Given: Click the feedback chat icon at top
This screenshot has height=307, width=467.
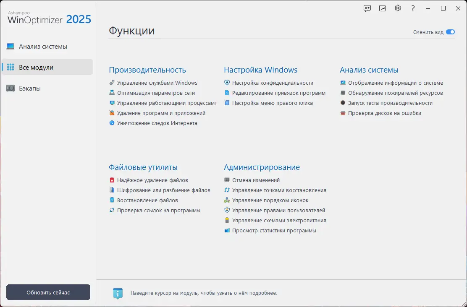Looking at the screenshot, I should pos(367,8).
